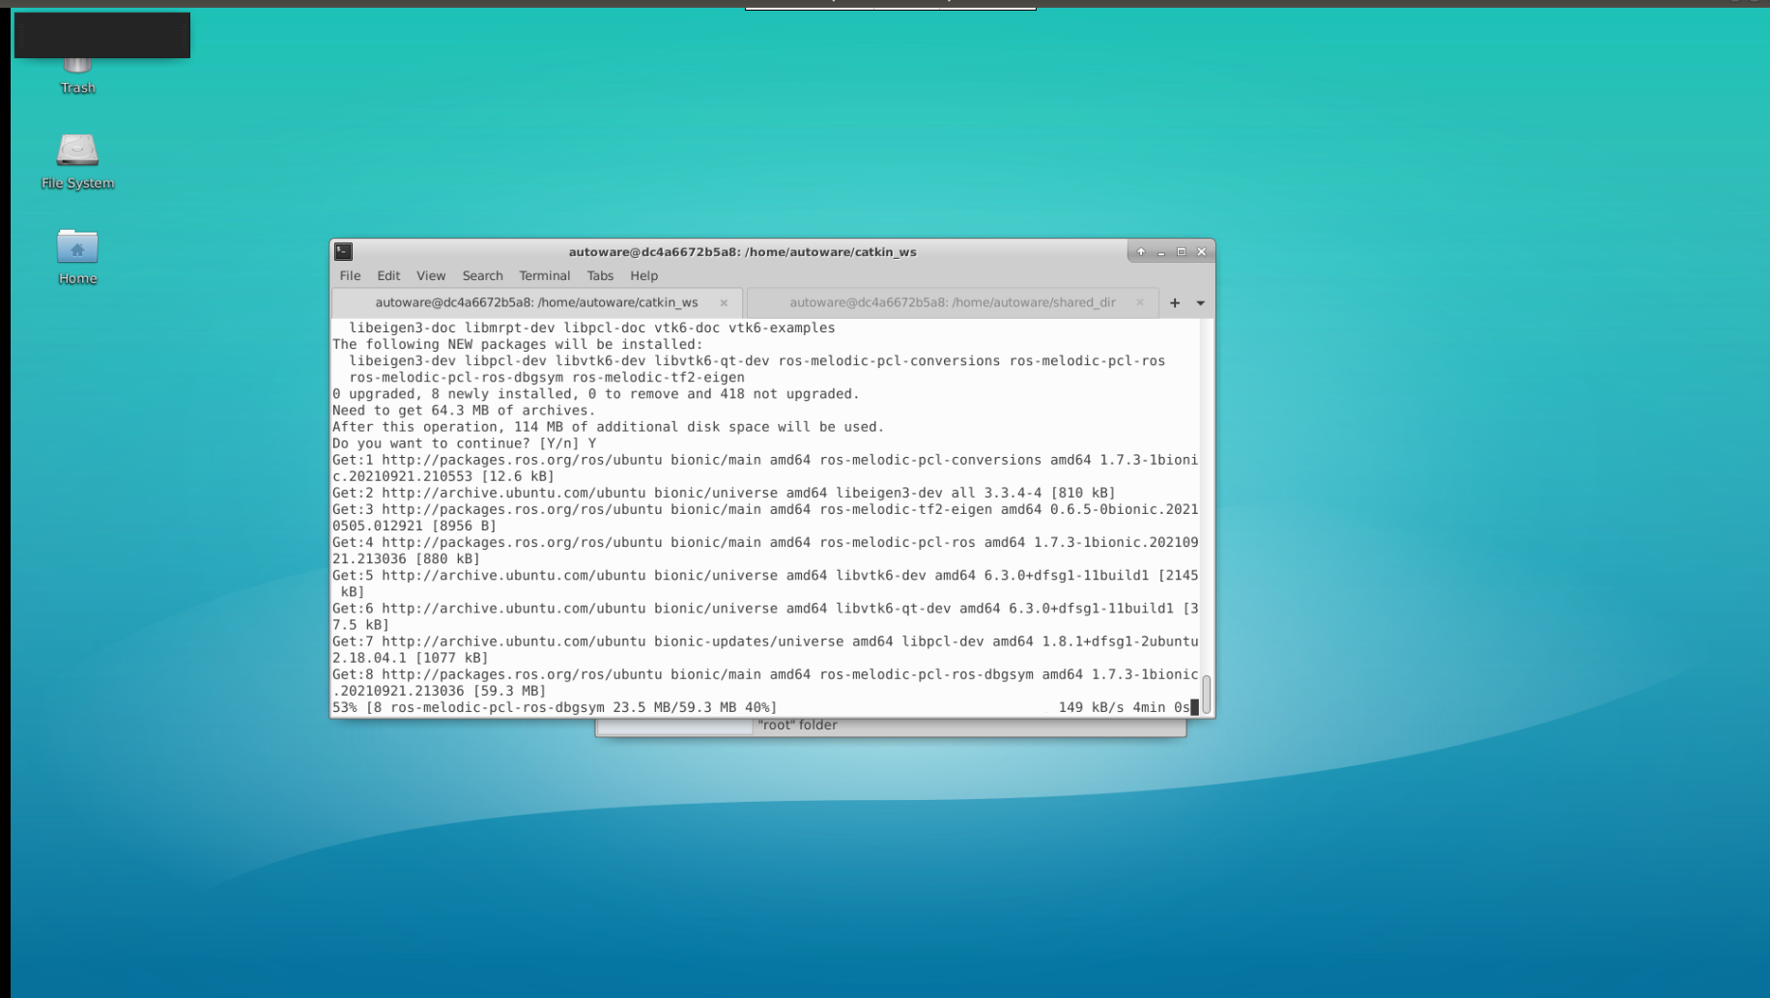This screenshot has height=998, width=1770.
Task: Maximize the terminal window
Action: [1181, 251]
